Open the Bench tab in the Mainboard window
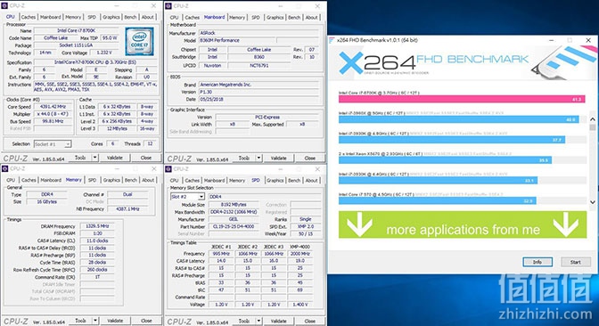 (294, 17)
